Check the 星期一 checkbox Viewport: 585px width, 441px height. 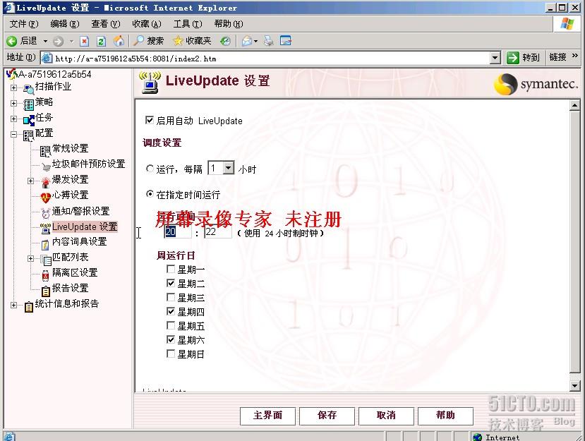[171, 269]
